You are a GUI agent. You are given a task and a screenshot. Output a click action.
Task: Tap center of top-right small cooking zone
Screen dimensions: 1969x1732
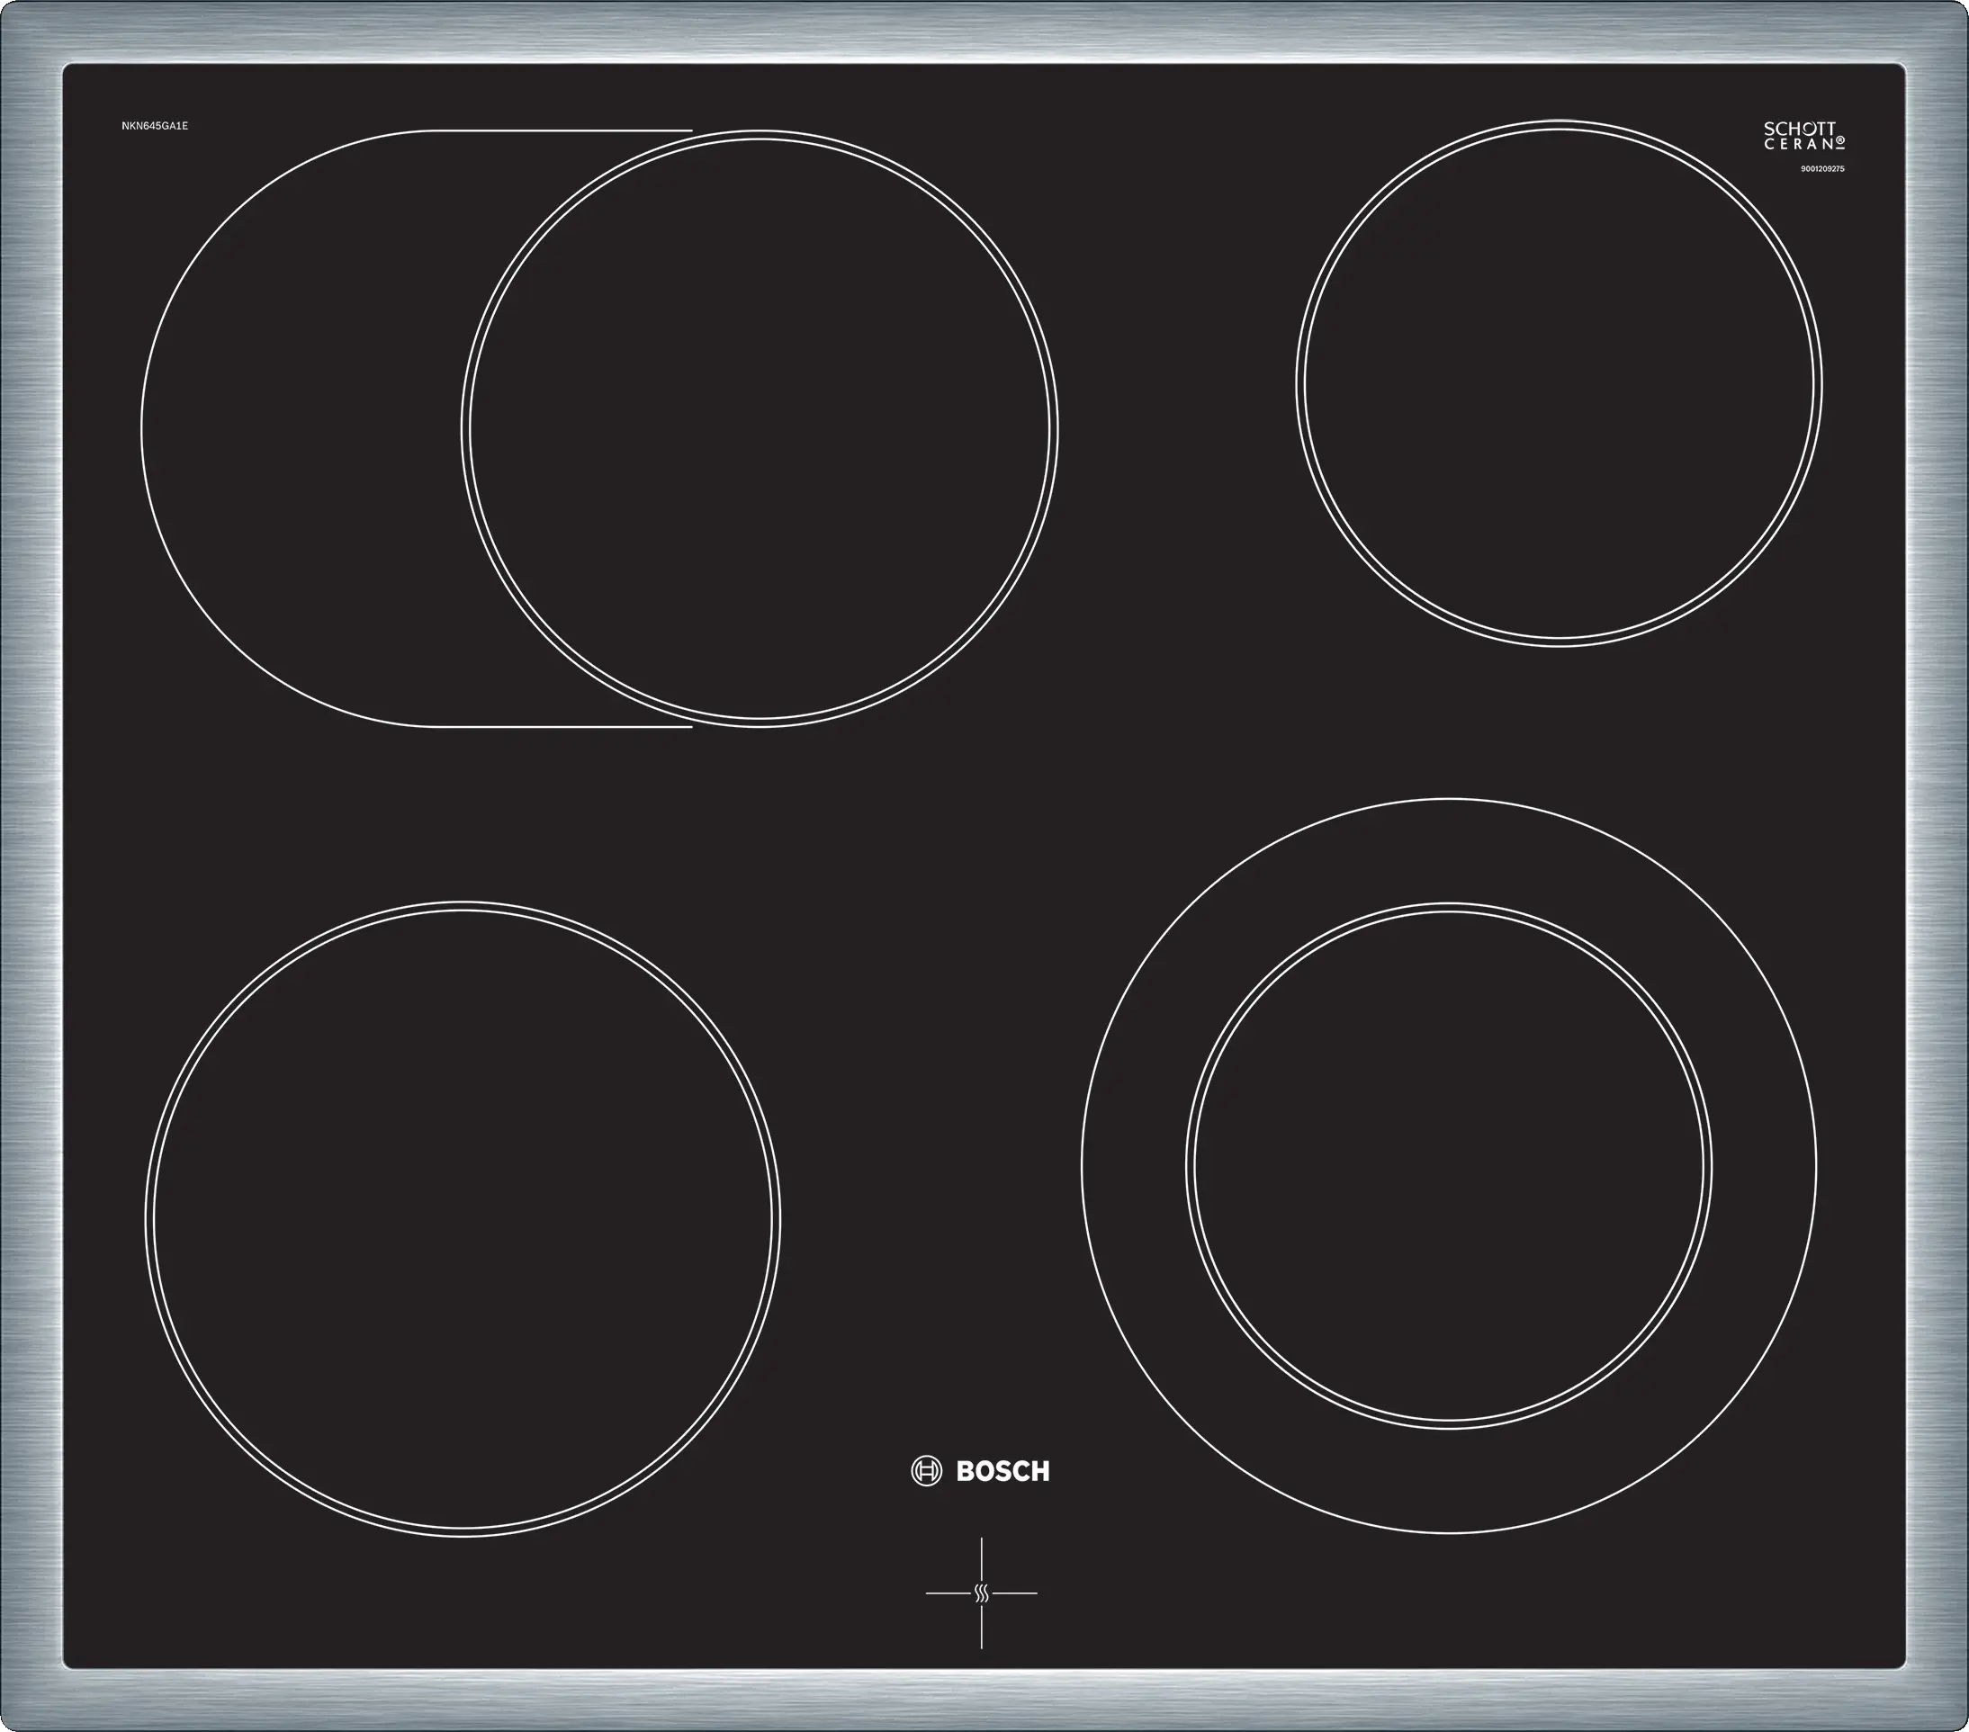click(x=1559, y=383)
